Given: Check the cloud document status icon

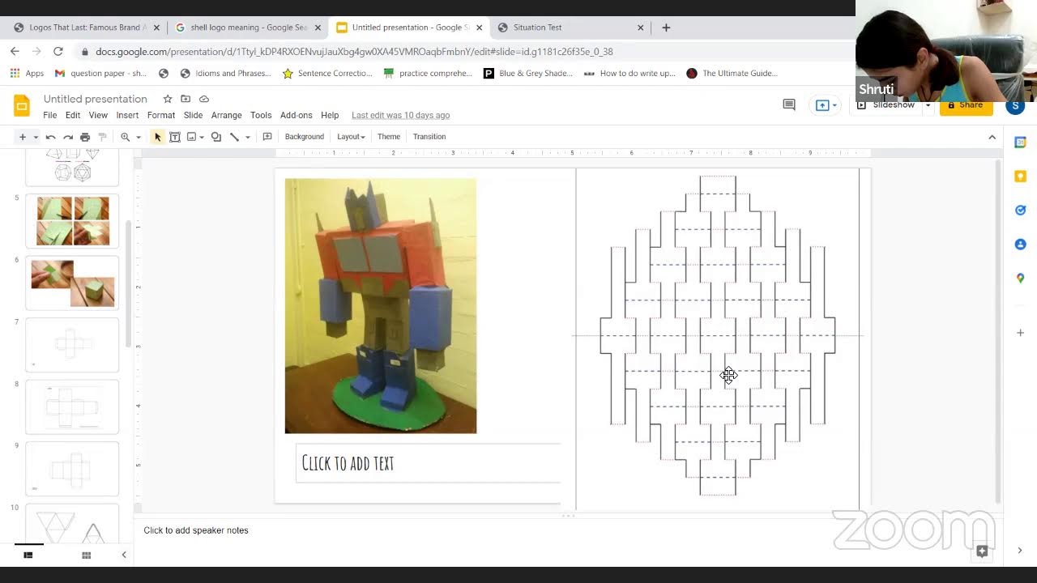Looking at the screenshot, I should pos(204,99).
